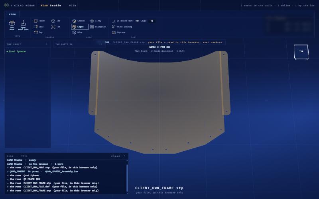319x199 pixels.
Task: Capture the current view
Action: tap(118, 32)
